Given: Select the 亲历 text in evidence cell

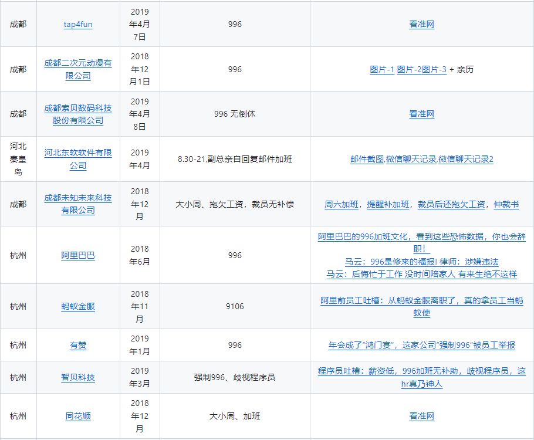Looking at the screenshot, I should pos(465,69).
